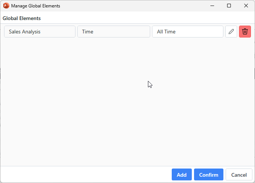
Task: Cancel the Manage Global Elements dialog
Action: (239, 174)
